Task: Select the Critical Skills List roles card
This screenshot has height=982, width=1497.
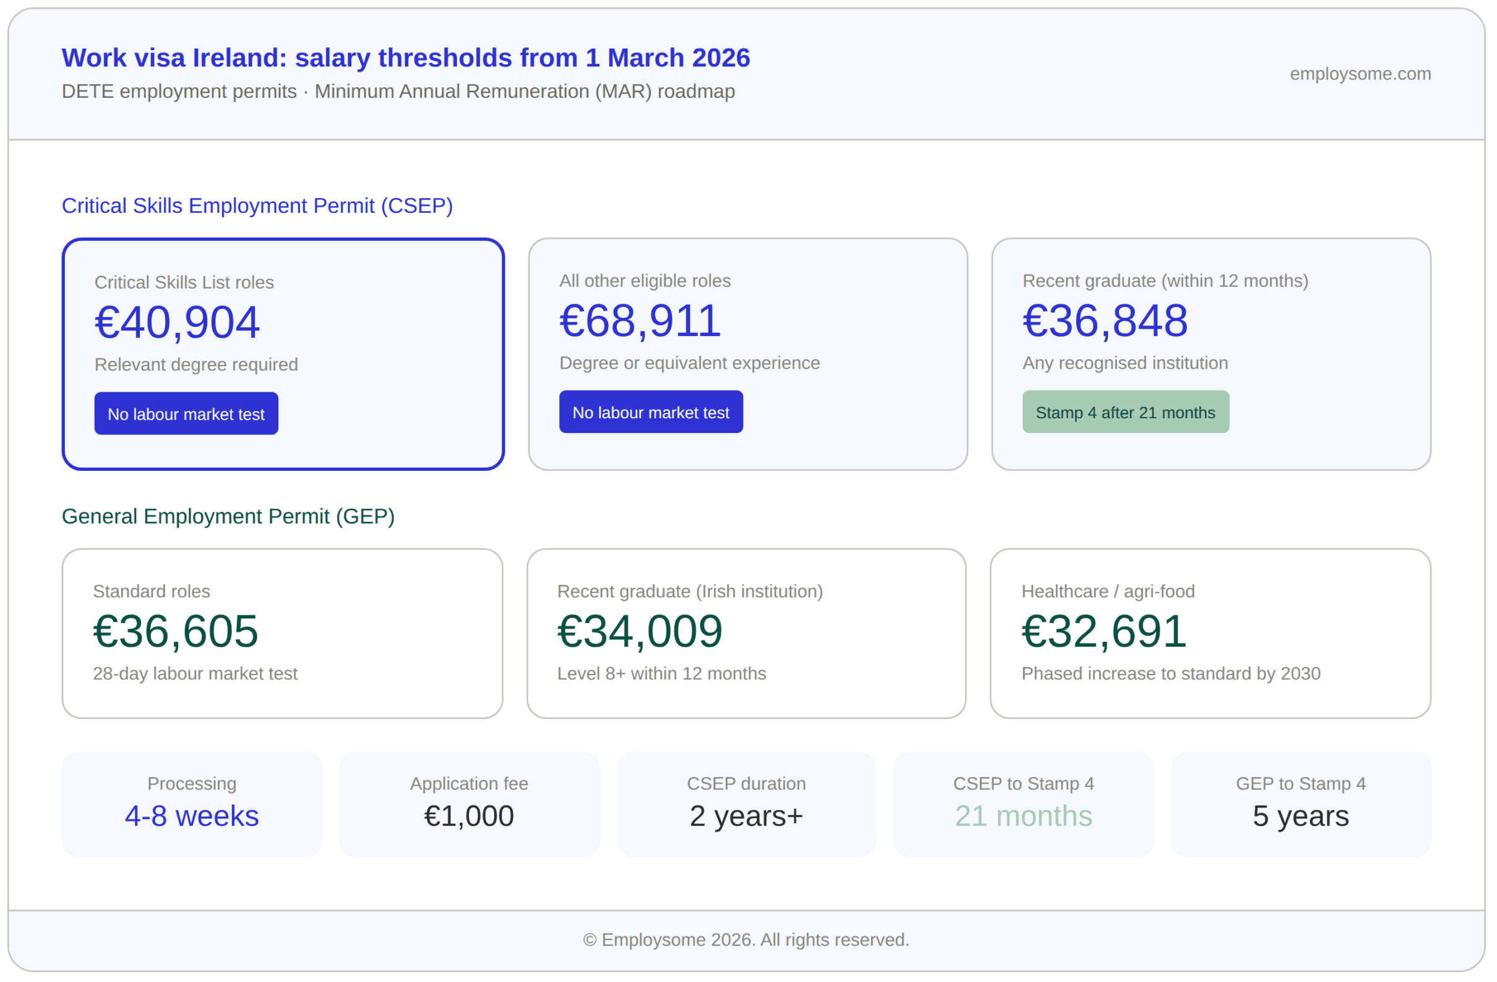Action: pos(283,352)
